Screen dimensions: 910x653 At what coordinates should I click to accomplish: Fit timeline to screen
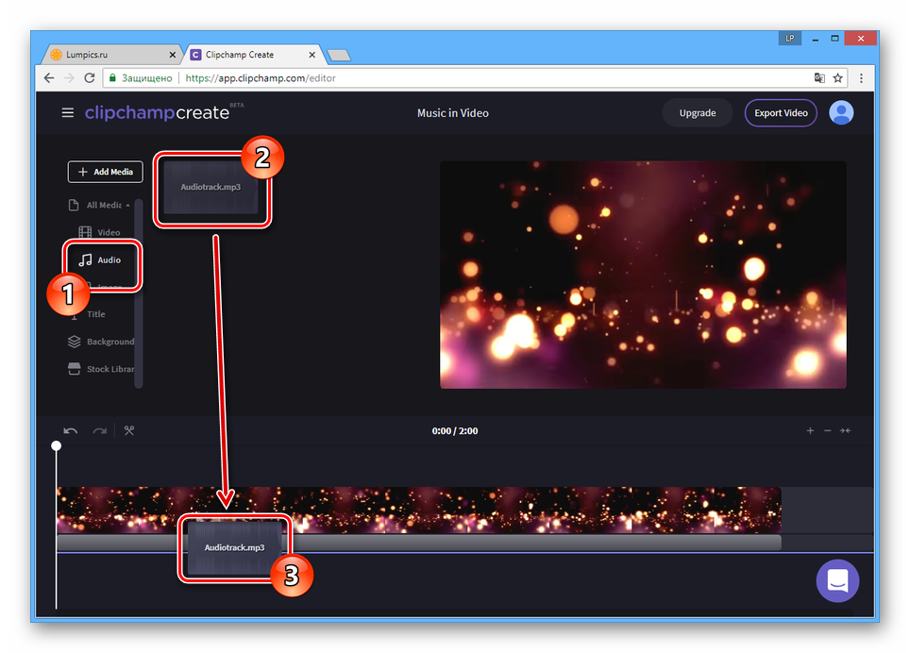pos(845,430)
